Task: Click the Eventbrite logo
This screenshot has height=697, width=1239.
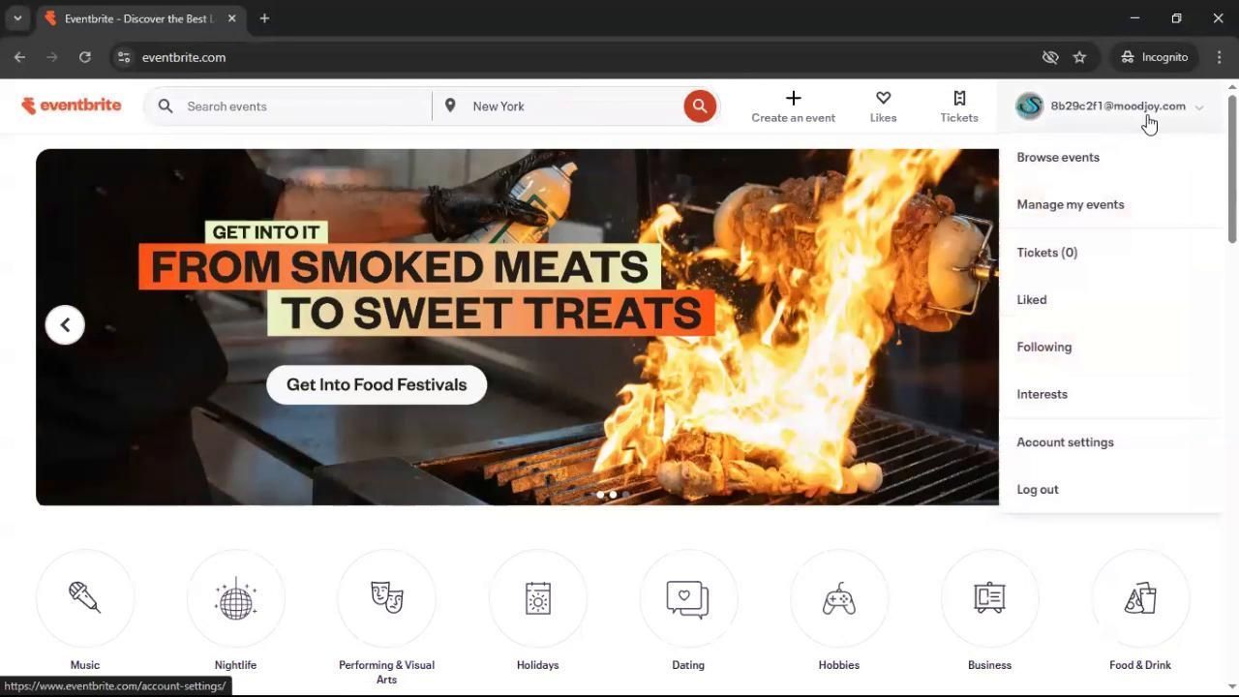Action: (x=72, y=106)
